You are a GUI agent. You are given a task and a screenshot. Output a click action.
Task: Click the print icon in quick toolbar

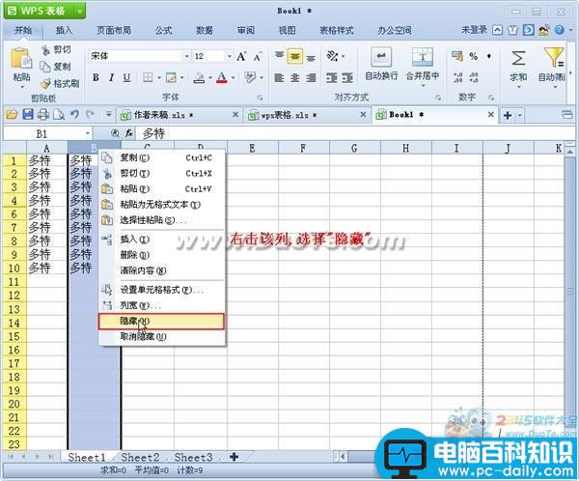pos(43,115)
